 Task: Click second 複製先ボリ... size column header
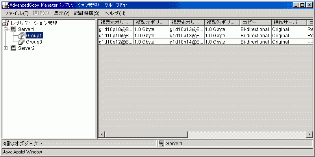pos(222,22)
